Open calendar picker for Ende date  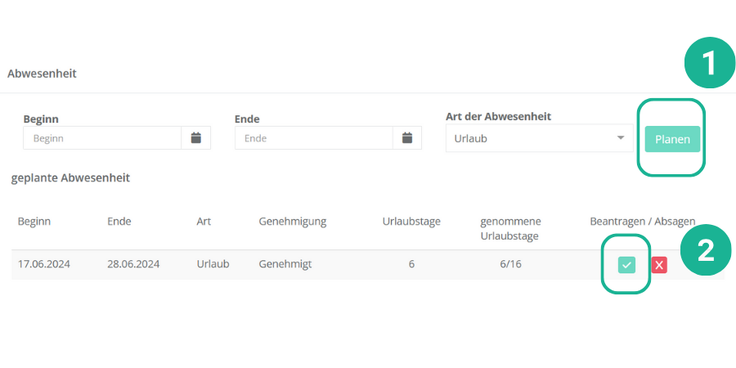click(x=407, y=138)
